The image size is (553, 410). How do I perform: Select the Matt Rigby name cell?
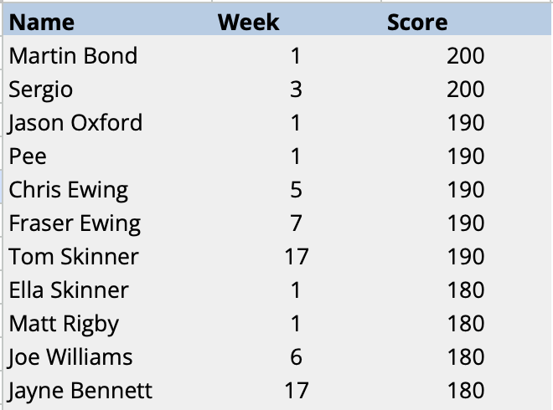64,323
